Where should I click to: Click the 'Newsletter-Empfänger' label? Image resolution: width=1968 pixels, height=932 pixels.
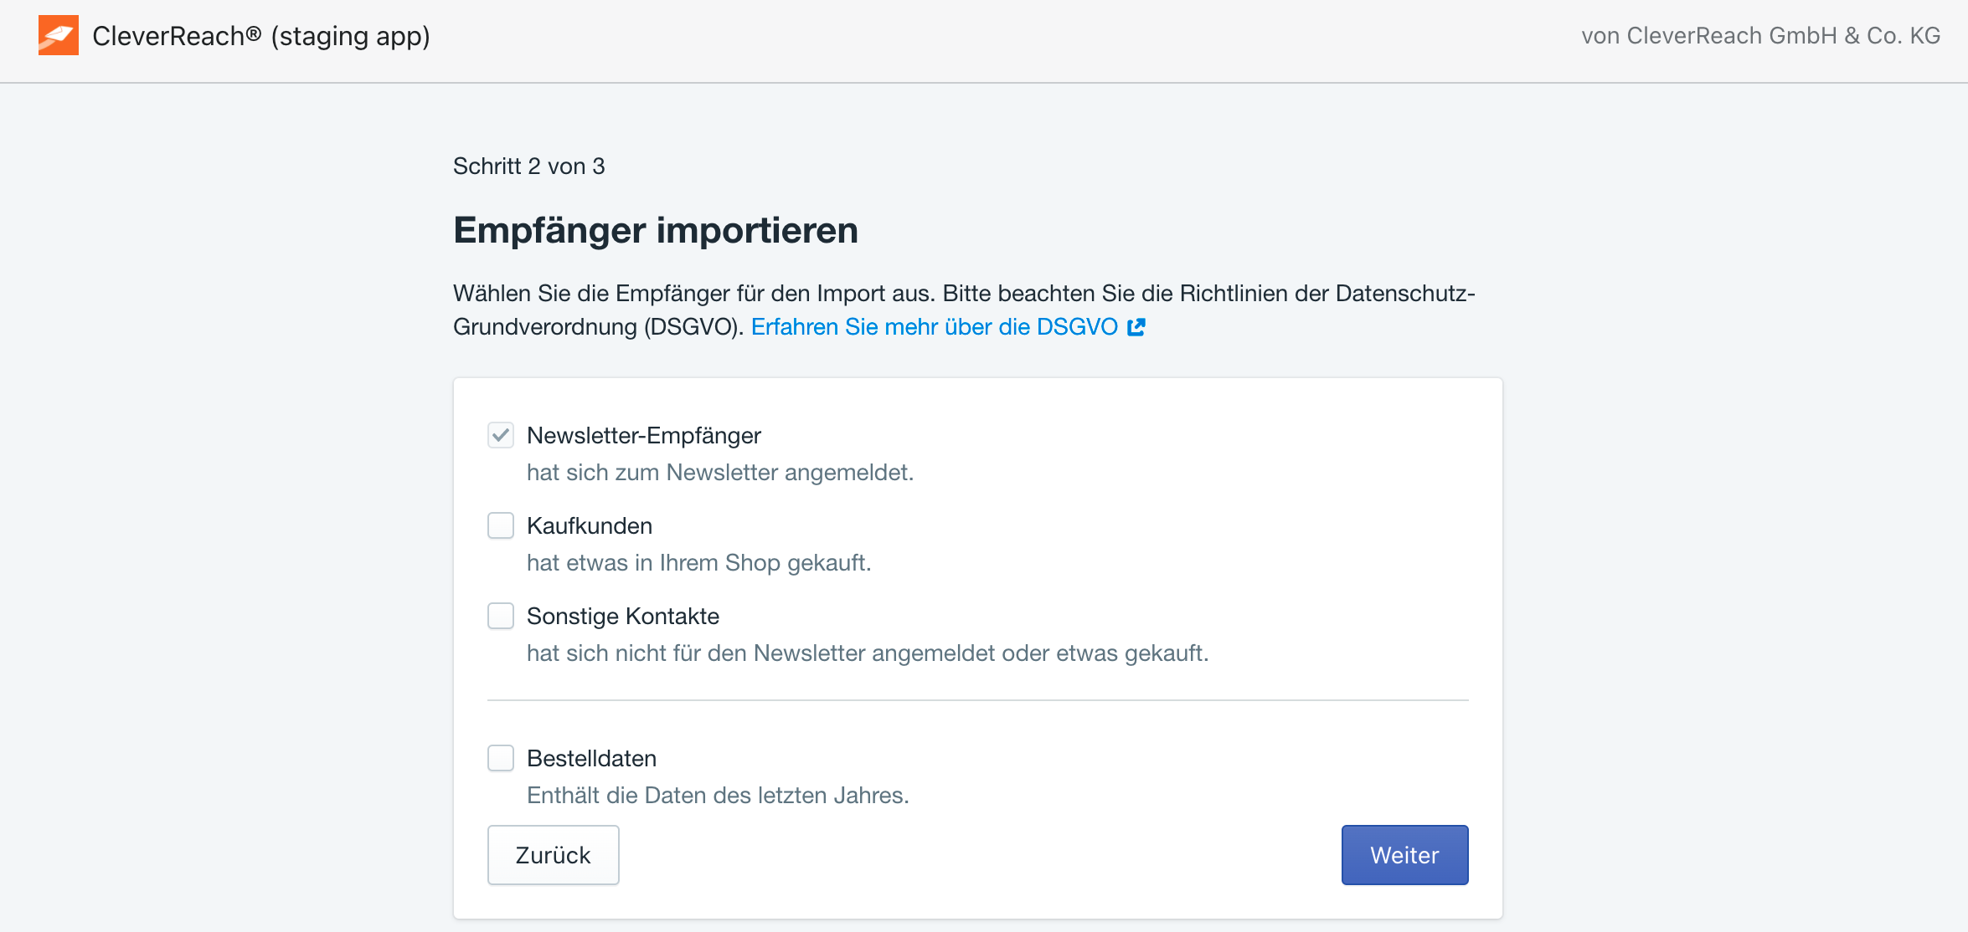pyautogui.click(x=644, y=436)
